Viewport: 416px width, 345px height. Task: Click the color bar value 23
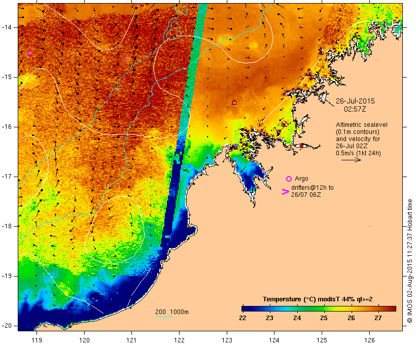[269, 318]
